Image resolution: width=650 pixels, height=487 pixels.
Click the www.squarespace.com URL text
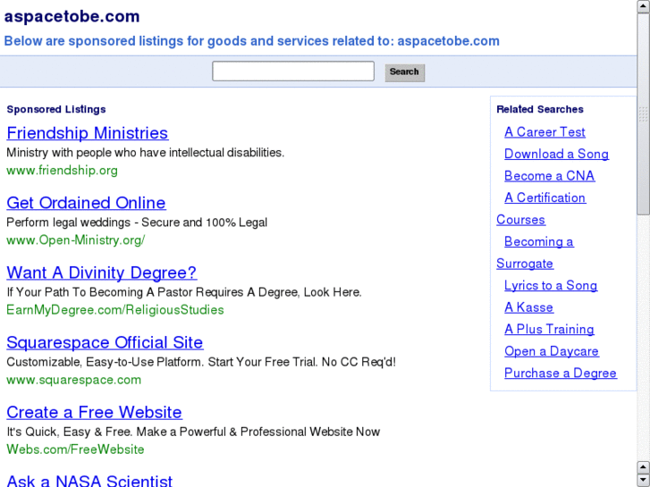[74, 380]
